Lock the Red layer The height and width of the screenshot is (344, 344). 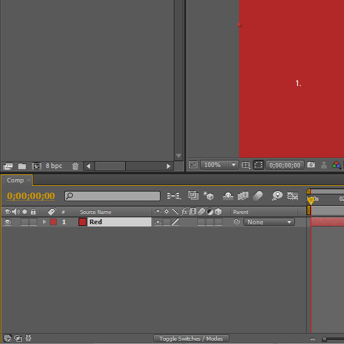tap(33, 222)
